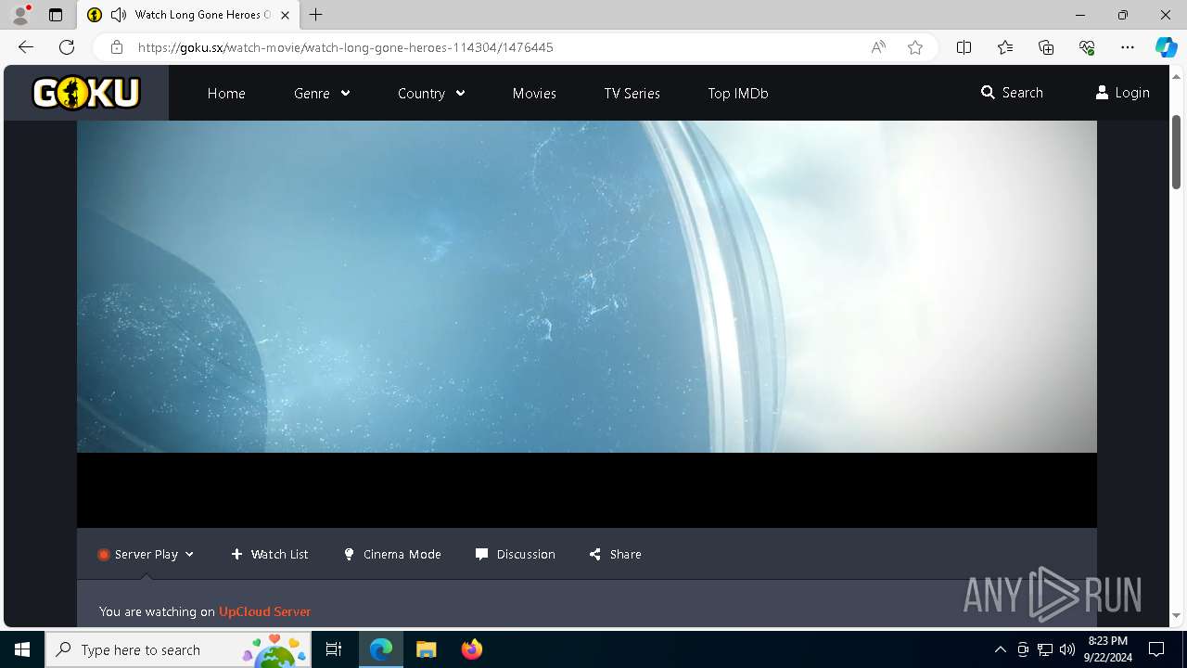Open the site Search
Screen dimensions: 1187x668
click(1012, 93)
